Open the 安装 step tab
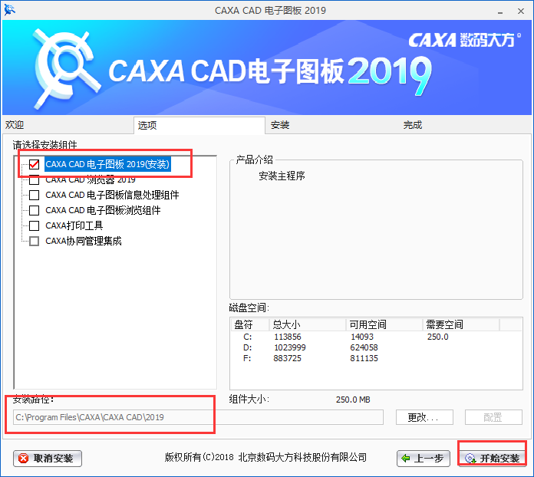Image resolution: width=534 pixels, height=477 pixels. pos(279,125)
